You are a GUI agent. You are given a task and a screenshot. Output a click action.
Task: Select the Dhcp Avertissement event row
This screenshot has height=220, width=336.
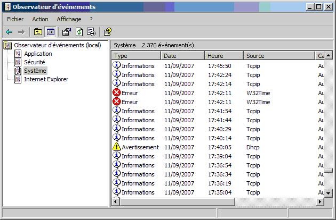click(213, 147)
